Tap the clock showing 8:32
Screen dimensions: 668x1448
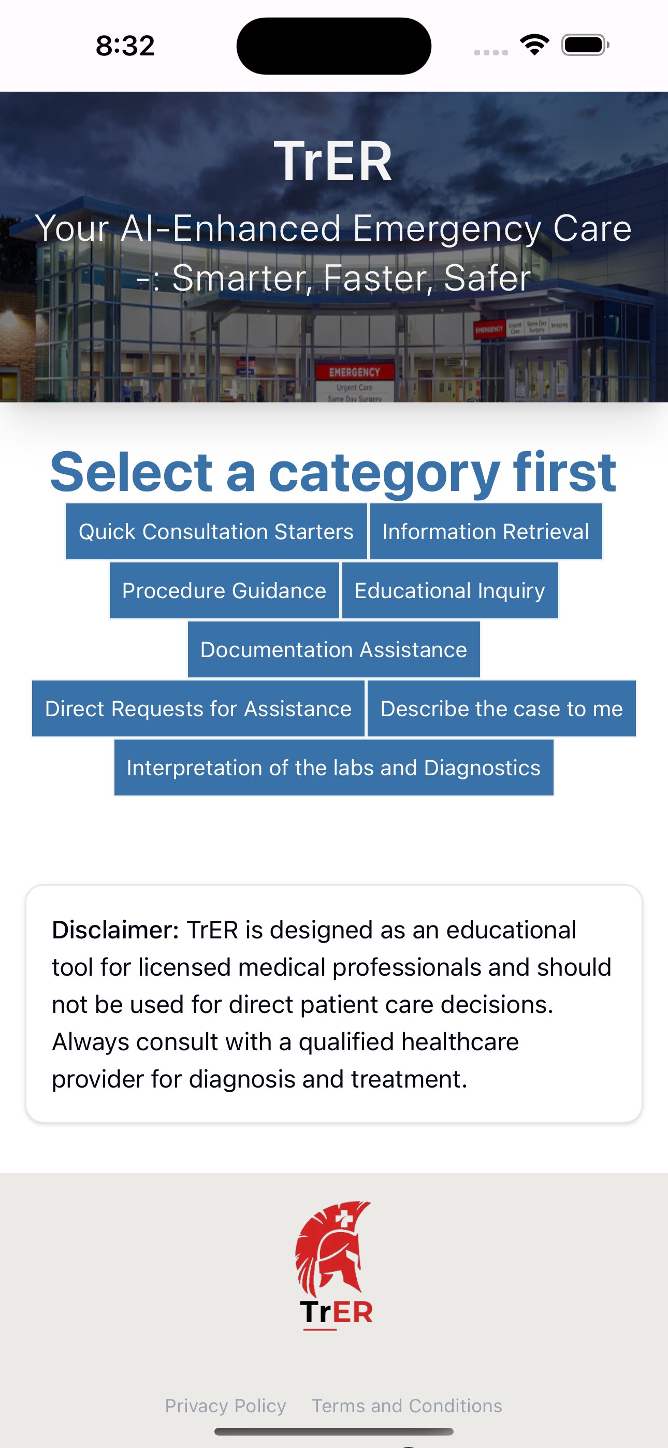125,45
